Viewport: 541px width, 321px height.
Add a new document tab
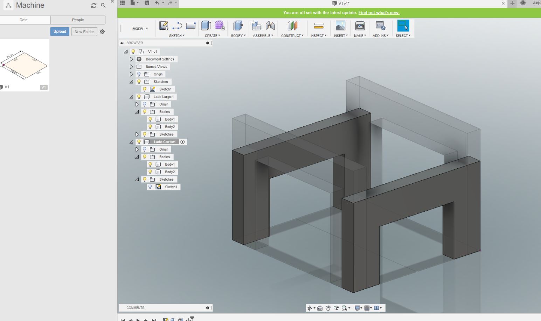pyautogui.click(x=513, y=3)
